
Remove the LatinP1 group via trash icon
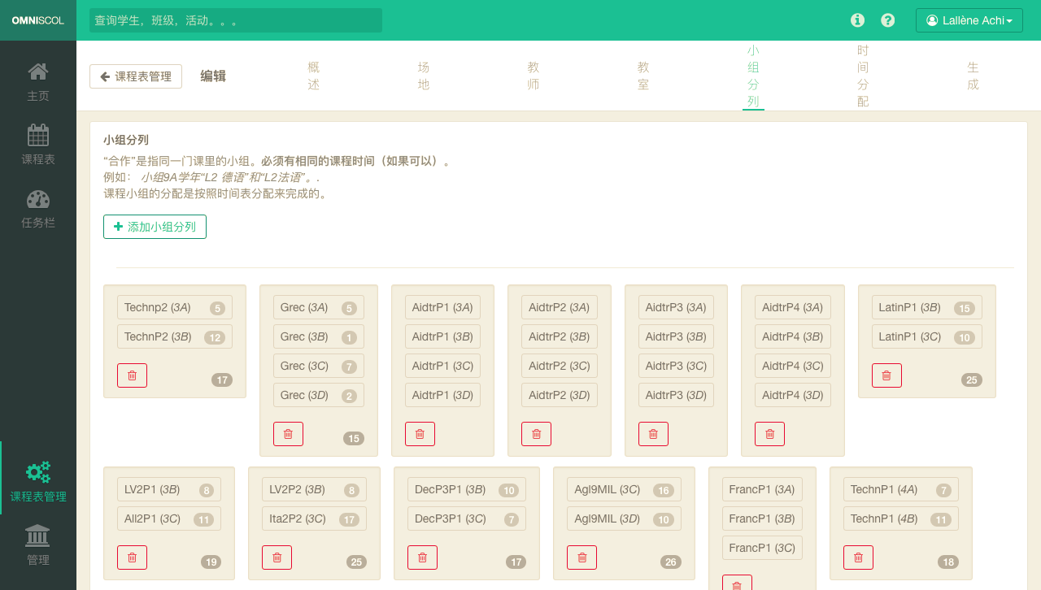(886, 375)
